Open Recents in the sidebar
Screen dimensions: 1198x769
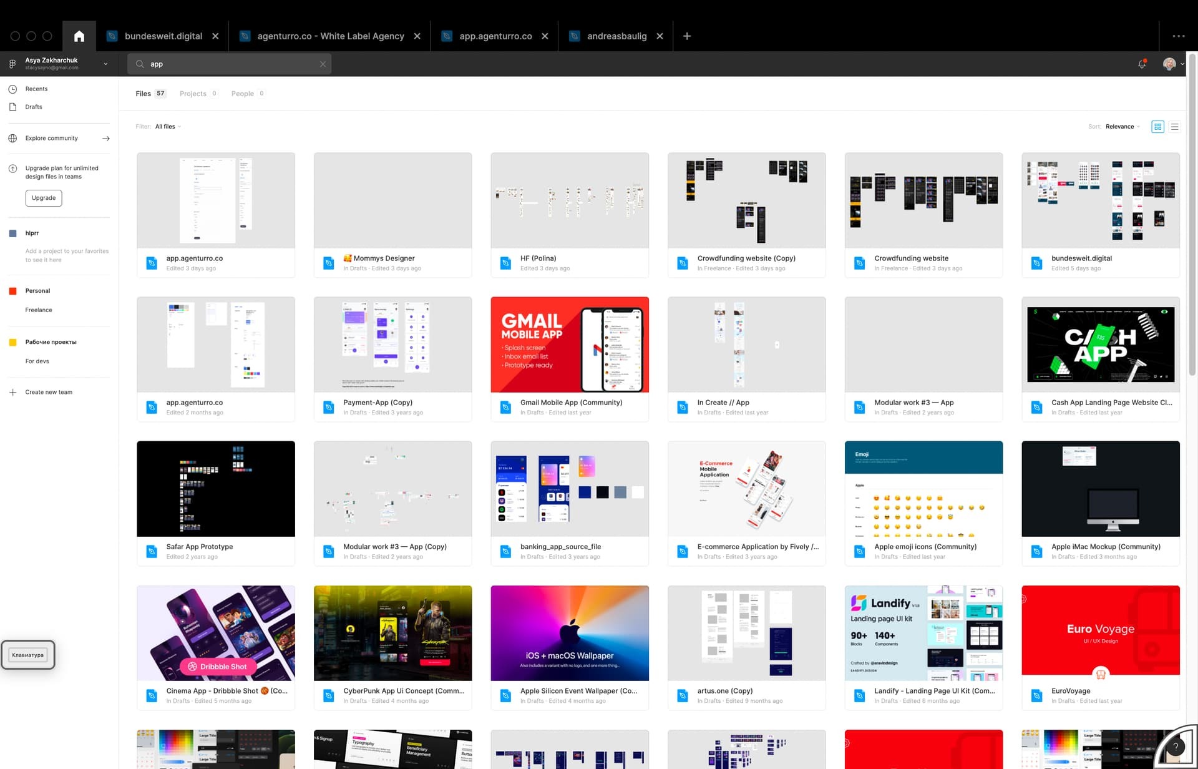coord(36,89)
